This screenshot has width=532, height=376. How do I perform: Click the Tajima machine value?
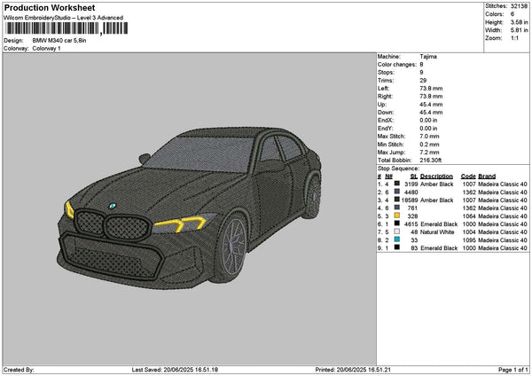[428, 56]
